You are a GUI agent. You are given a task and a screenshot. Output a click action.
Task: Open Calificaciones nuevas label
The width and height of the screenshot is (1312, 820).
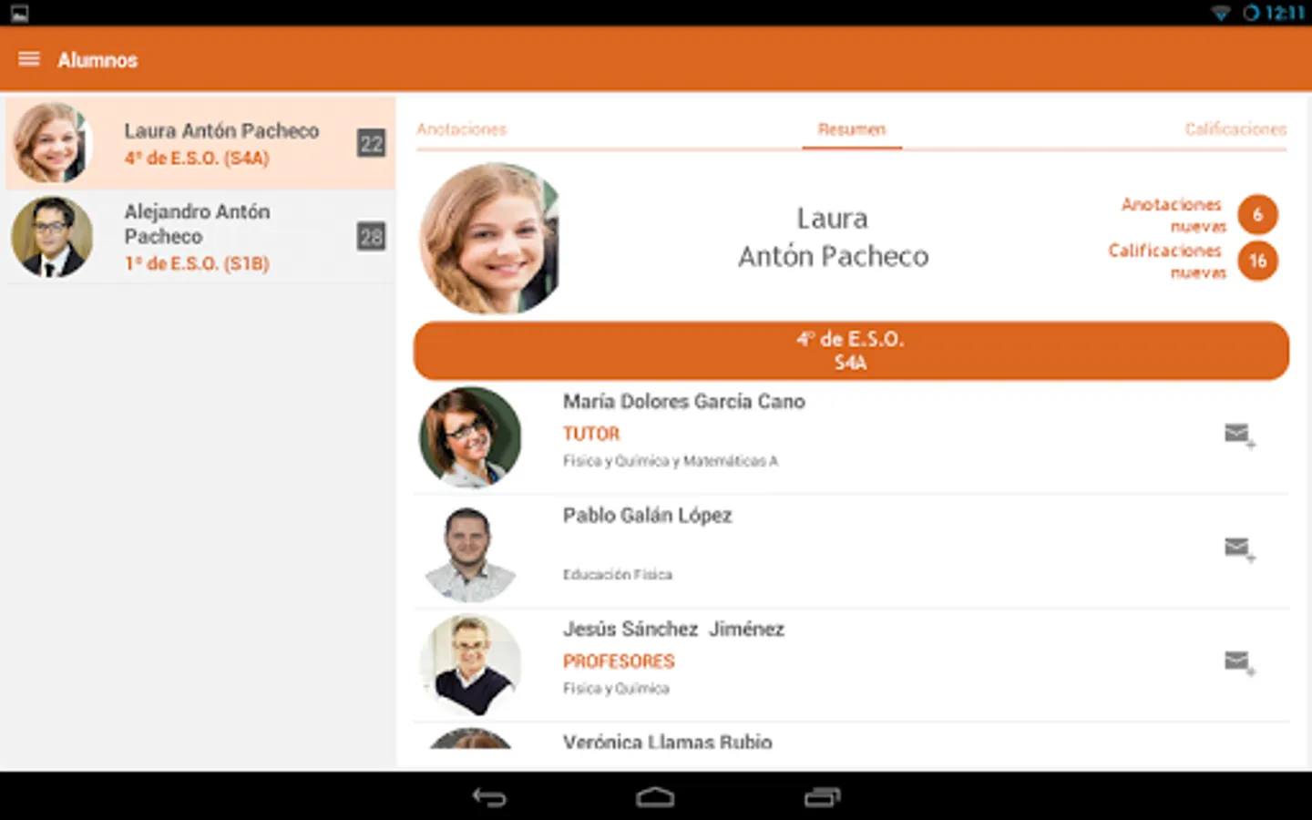click(x=1167, y=261)
